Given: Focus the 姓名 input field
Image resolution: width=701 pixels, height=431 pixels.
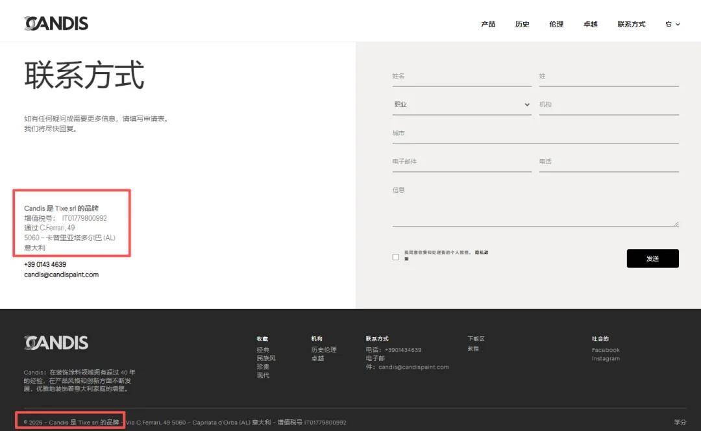Looking at the screenshot, I should [462, 77].
